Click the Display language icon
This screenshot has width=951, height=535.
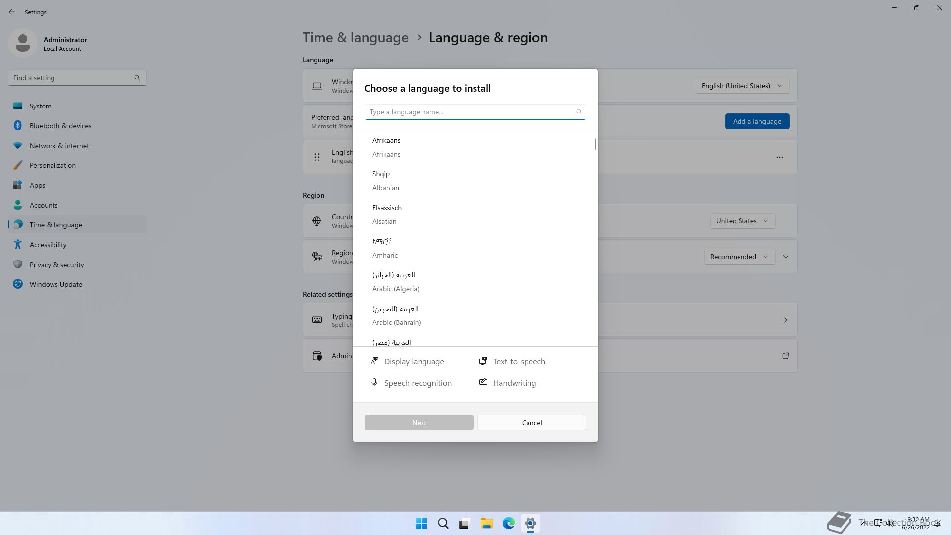(x=374, y=361)
